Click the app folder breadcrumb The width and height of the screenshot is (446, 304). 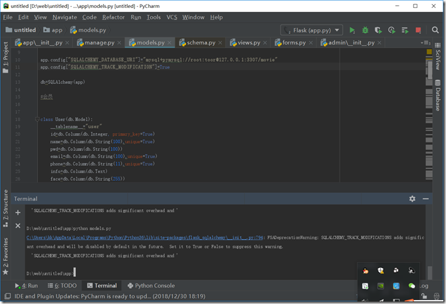(53, 30)
